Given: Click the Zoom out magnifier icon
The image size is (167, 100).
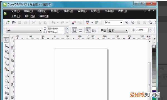Looking at the screenshot, I should [x=133, y=22].
